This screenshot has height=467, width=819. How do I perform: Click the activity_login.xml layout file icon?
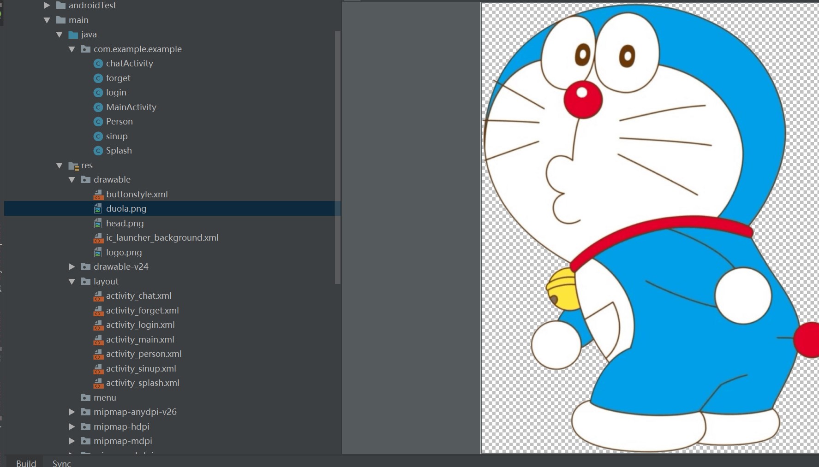click(x=98, y=325)
